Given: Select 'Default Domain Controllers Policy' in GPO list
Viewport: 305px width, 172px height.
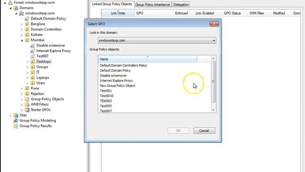Looking at the screenshot, I should click(x=123, y=65).
